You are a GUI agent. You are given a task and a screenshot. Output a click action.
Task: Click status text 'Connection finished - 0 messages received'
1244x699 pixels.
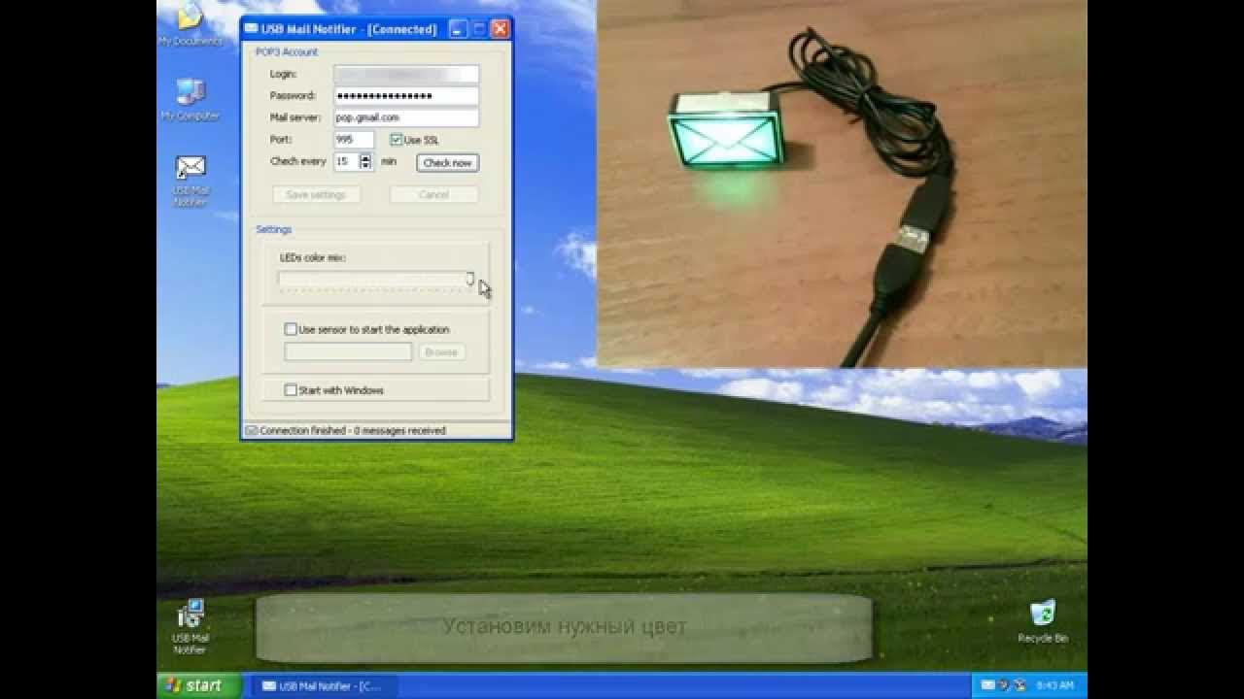point(353,430)
